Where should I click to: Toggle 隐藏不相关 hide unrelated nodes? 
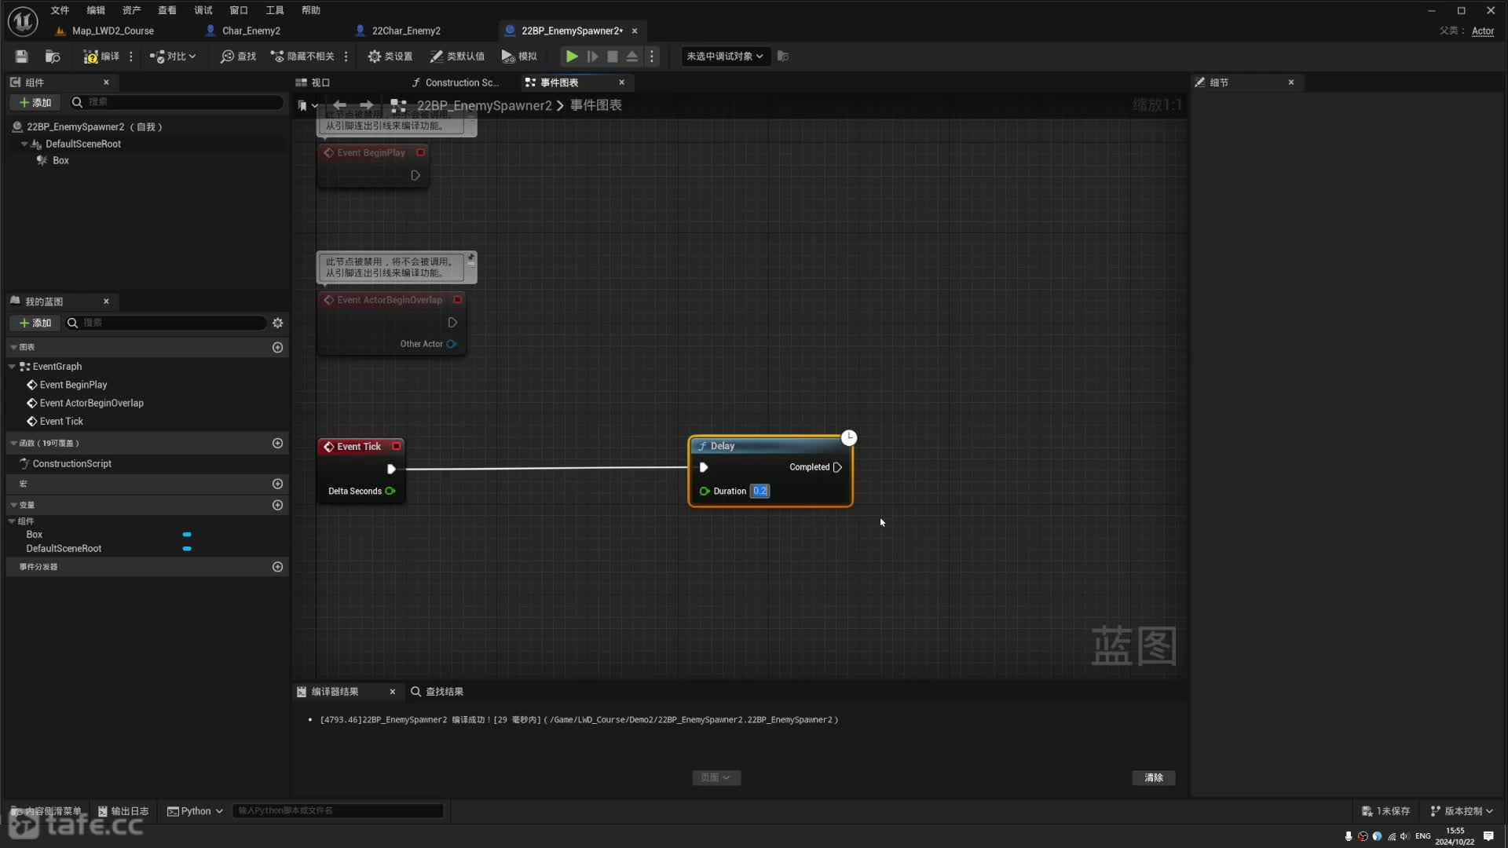[302, 56]
